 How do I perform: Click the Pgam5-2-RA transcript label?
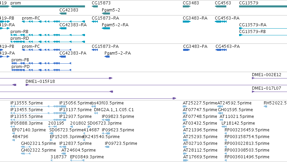coord(115,25)
